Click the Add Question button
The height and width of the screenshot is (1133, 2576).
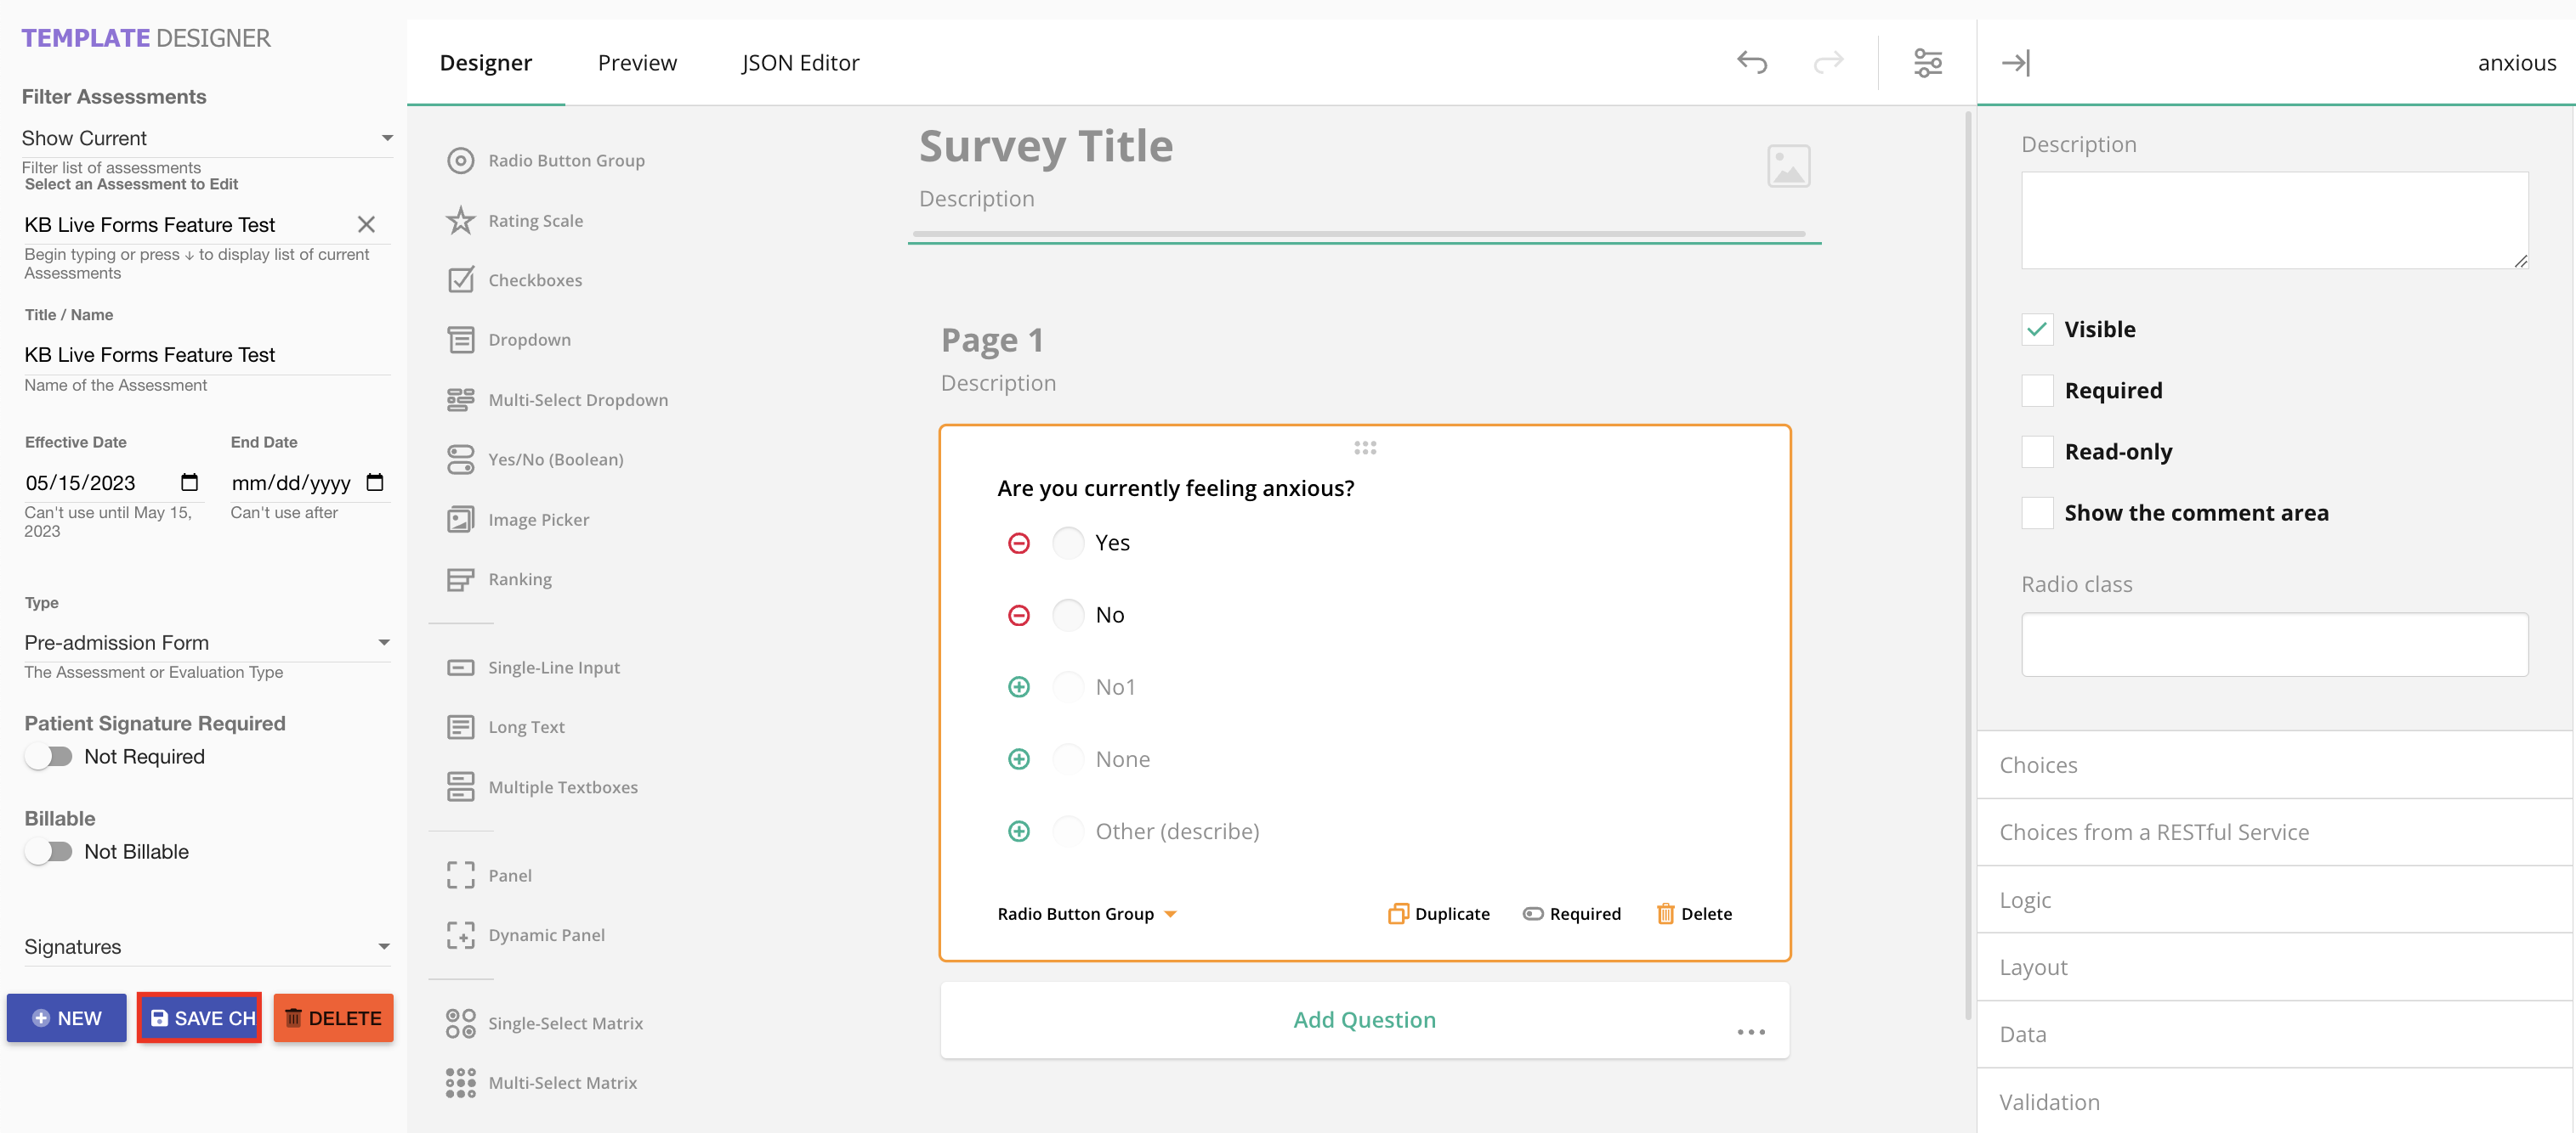pyautogui.click(x=1364, y=1019)
